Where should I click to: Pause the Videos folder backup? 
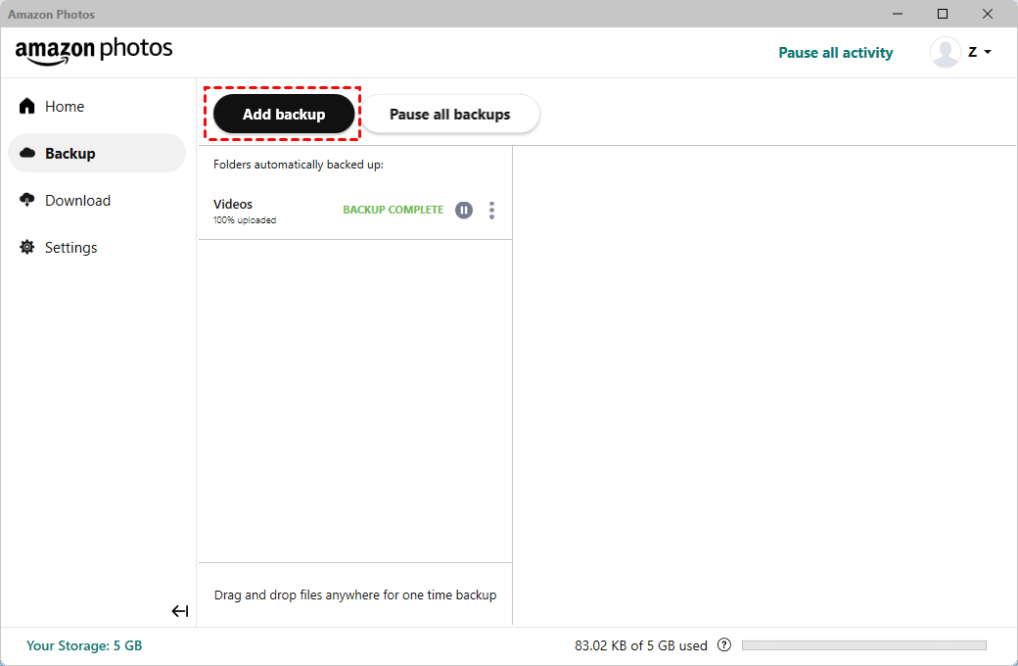point(464,210)
